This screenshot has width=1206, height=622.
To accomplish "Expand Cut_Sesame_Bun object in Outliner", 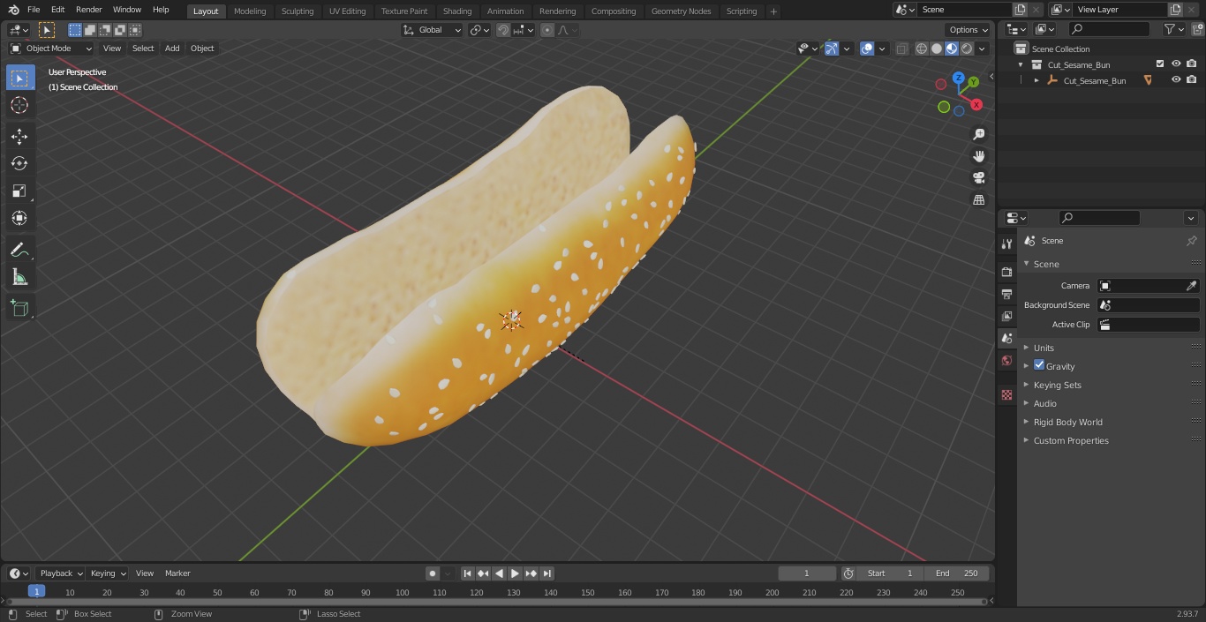I will 1036,80.
